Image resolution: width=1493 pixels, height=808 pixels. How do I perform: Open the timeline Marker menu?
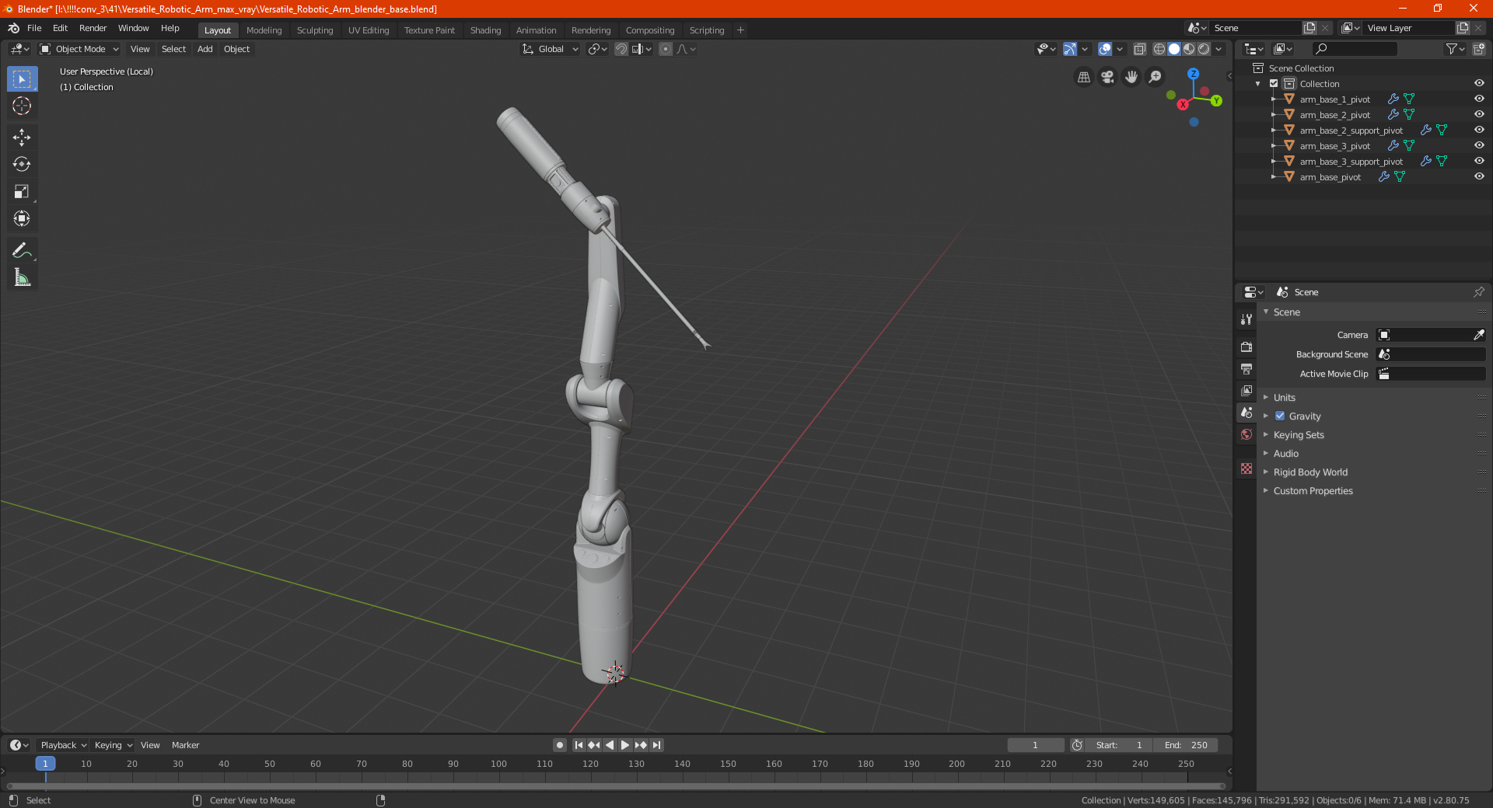click(x=185, y=745)
